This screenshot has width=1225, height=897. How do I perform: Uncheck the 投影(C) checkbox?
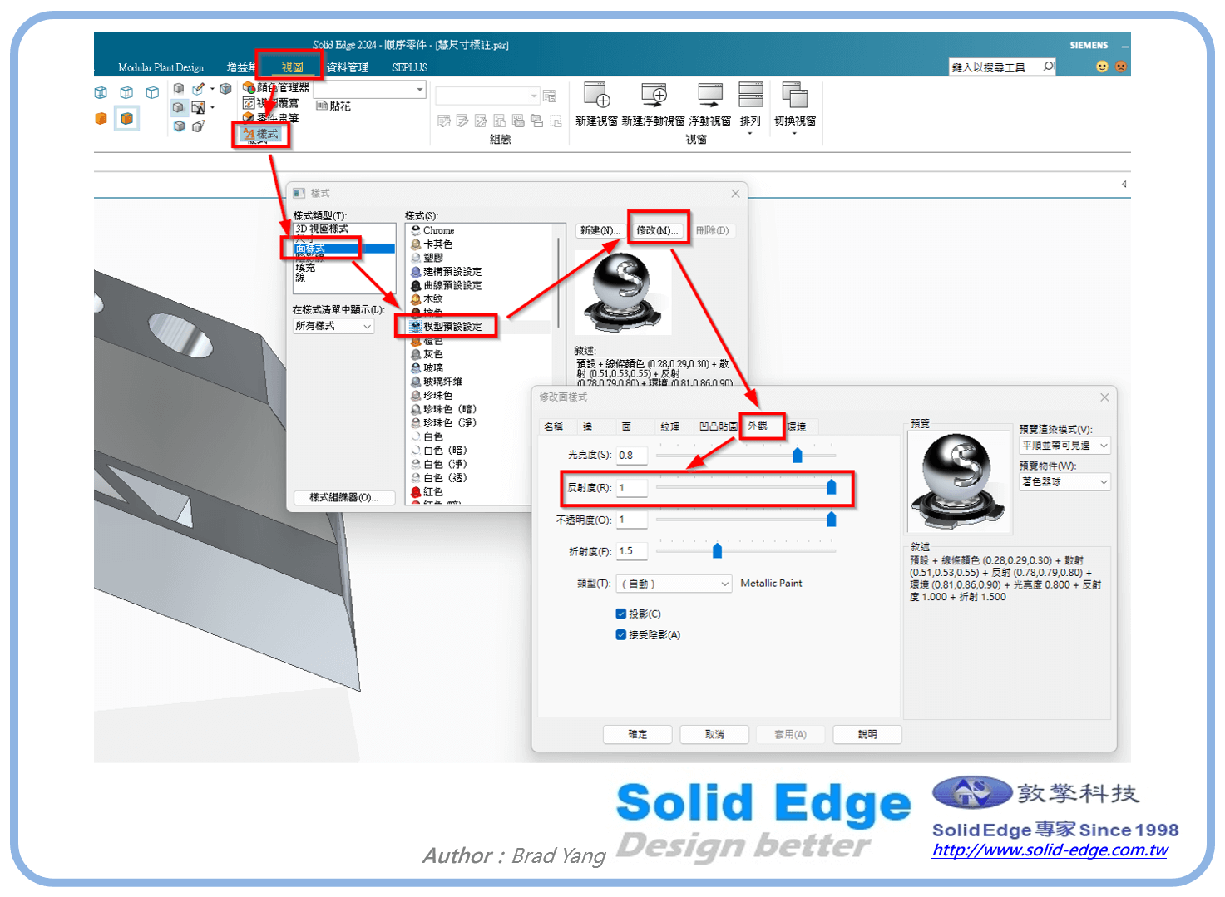pos(620,614)
